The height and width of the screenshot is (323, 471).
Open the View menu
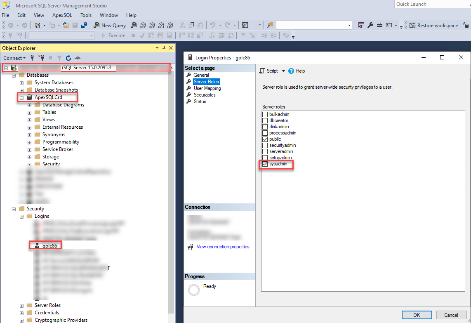tap(39, 15)
